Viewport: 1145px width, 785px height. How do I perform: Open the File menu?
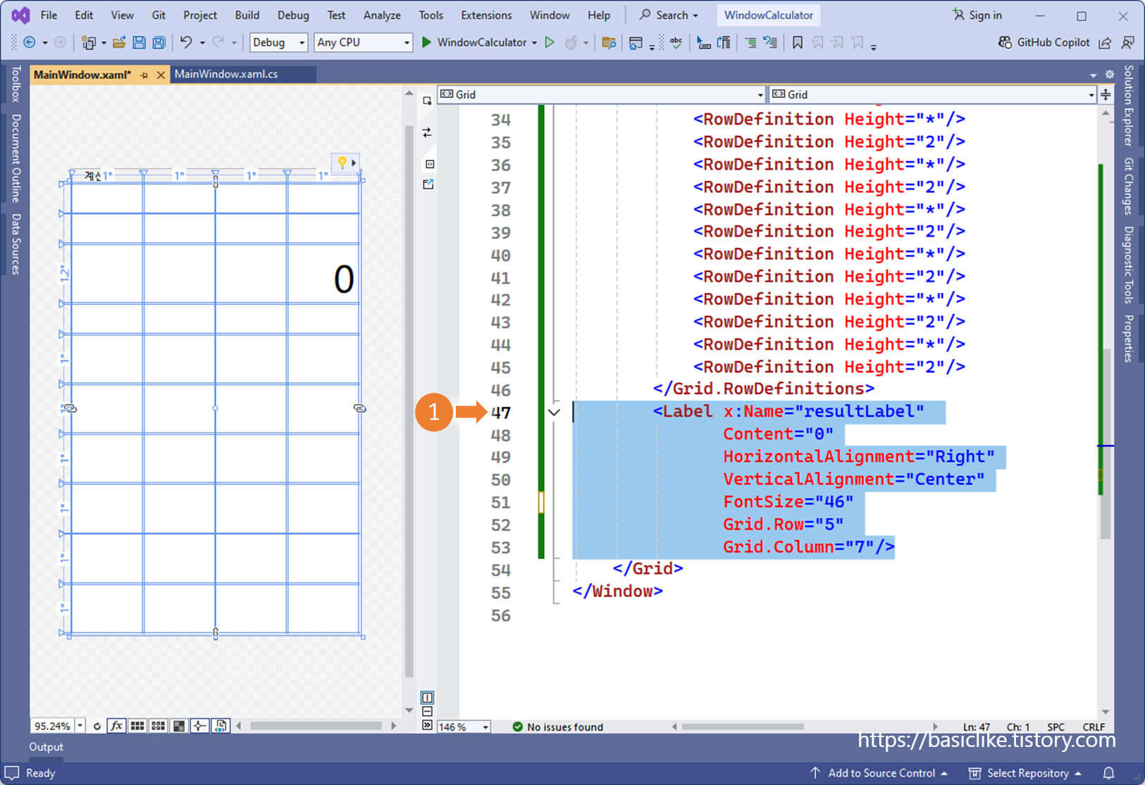(49, 15)
